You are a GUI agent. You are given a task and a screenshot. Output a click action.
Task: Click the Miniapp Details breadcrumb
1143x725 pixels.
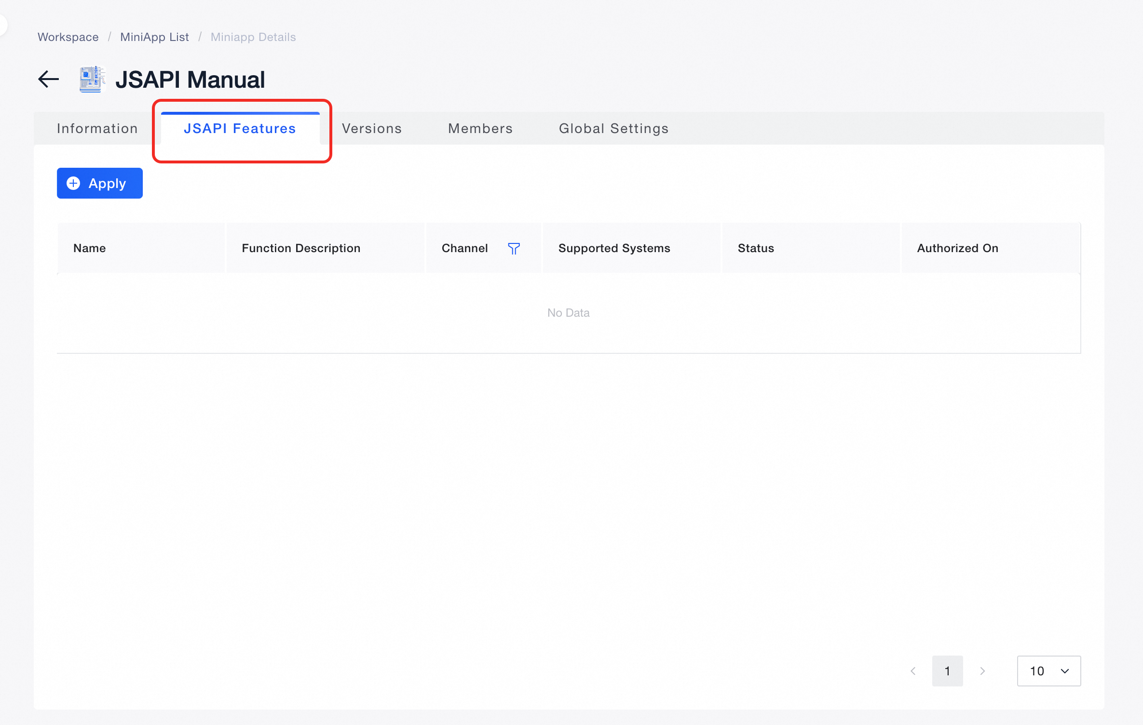(x=253, y=37)
